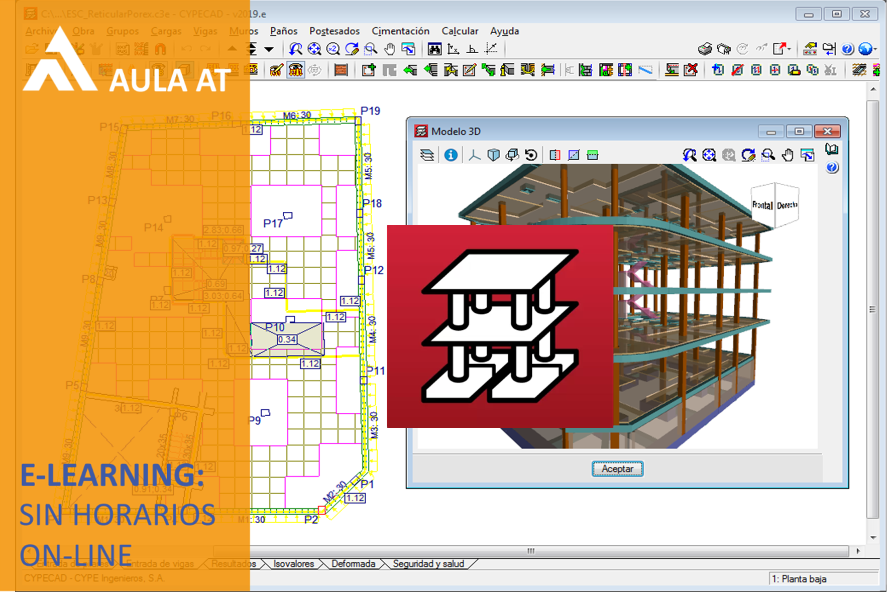Open the layers icon in Modelo 3D
890x593 pixels.
click(x=427, y=155)
